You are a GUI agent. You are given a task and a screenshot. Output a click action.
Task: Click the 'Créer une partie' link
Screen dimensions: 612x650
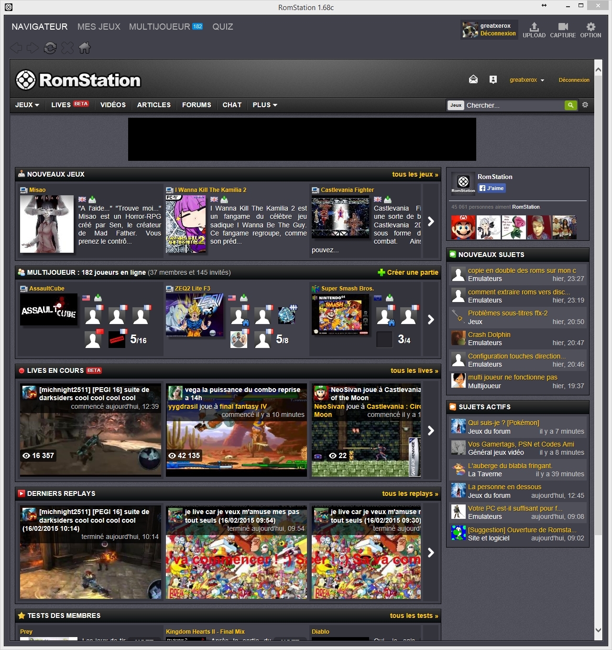point(413,272)
